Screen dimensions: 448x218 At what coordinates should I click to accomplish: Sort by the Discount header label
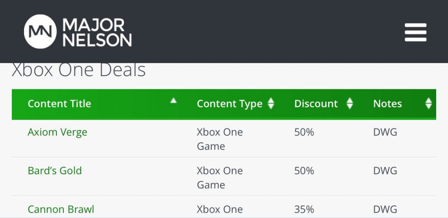coord(316,104)
